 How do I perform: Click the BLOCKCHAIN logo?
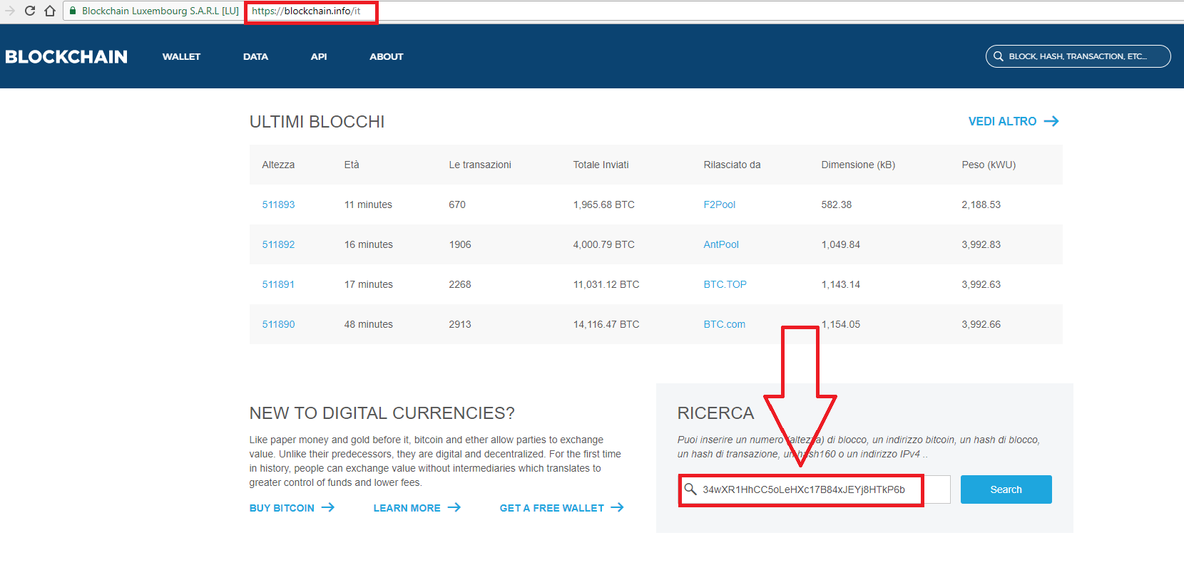(x=66, y=56)
